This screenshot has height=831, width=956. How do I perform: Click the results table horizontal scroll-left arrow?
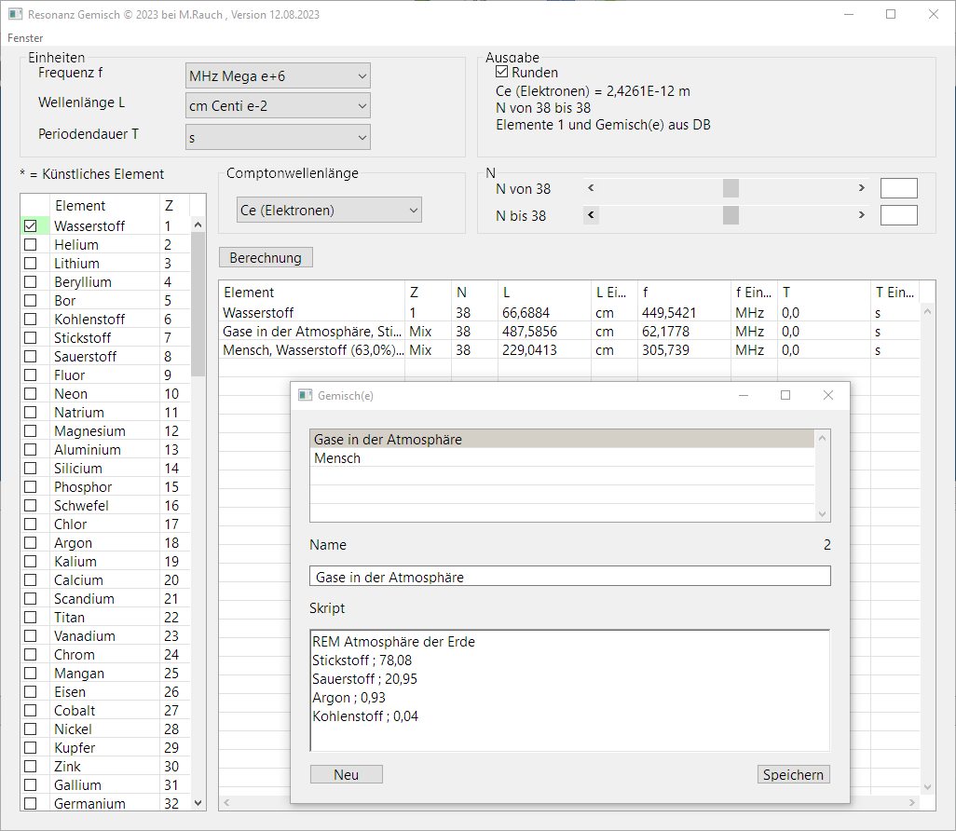coord(226,802)
